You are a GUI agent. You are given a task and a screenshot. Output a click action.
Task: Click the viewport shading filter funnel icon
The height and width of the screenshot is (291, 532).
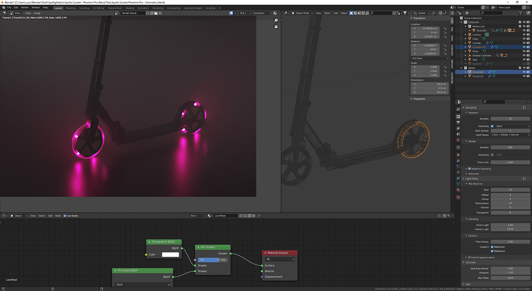(x=405, y=13)
